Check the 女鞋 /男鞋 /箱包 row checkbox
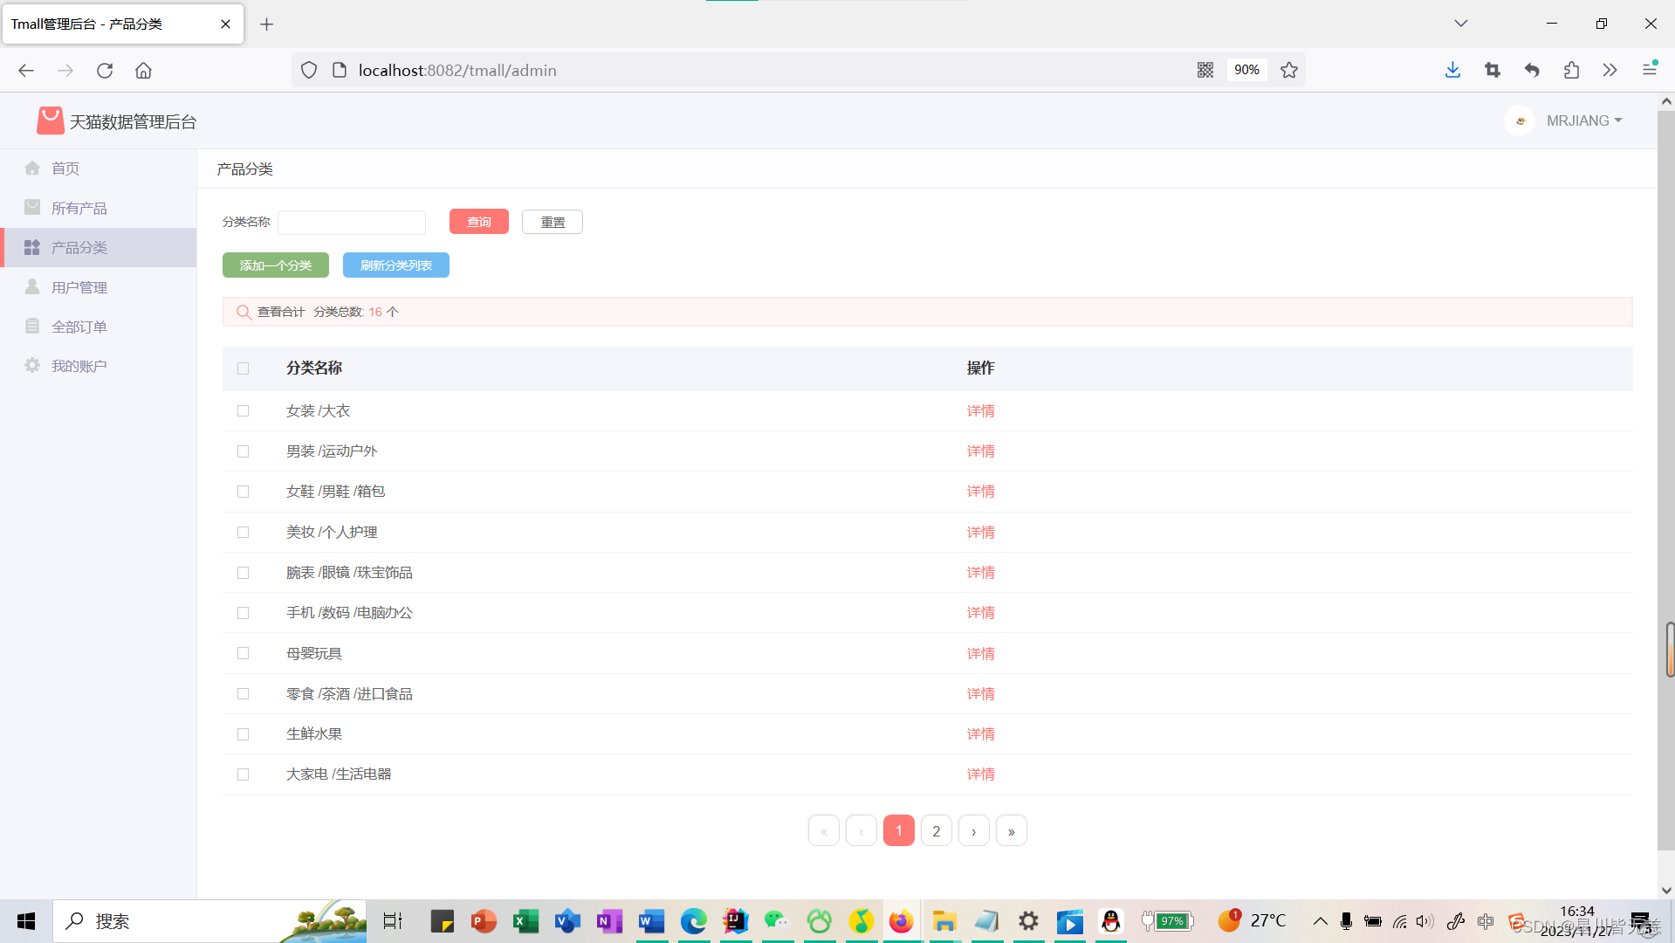Viewport: 1675px width, 943px height. pos(244,492)
